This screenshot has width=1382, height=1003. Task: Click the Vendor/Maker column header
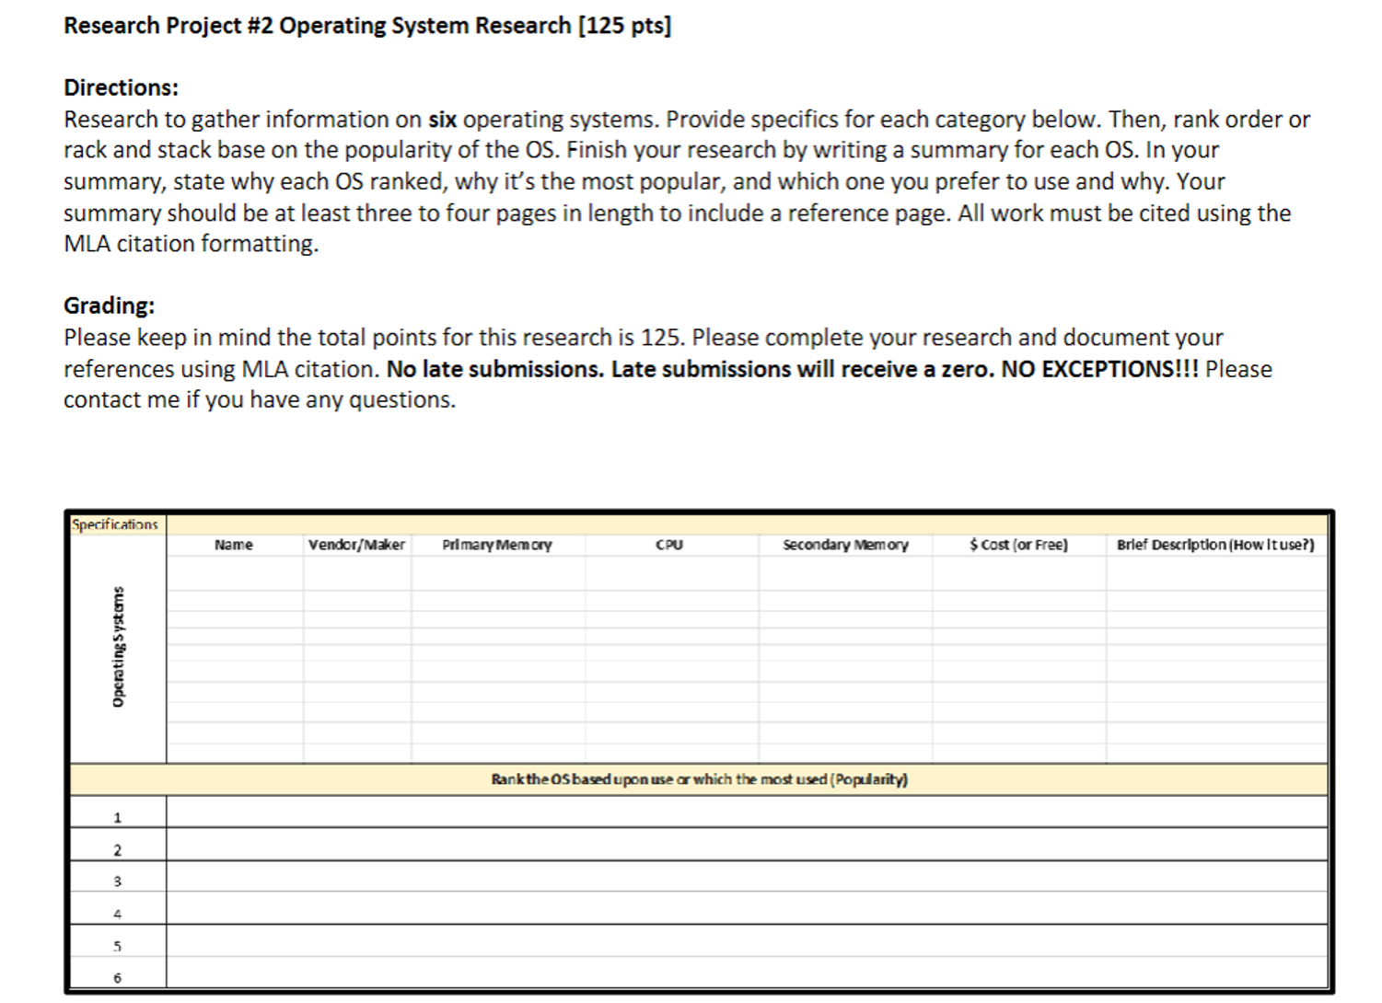(357, 545)
